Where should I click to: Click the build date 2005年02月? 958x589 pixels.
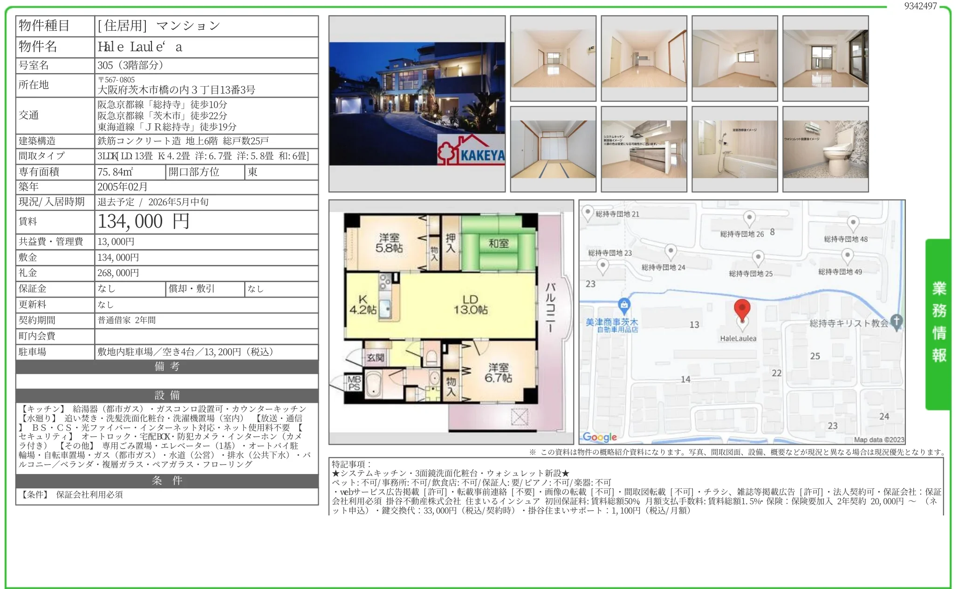[123, 187]
